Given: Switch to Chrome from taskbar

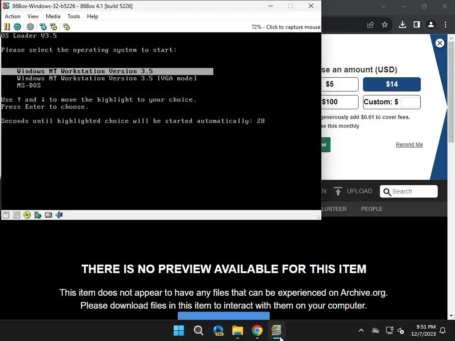Looking at the screenshot, I should click(257, 330).
